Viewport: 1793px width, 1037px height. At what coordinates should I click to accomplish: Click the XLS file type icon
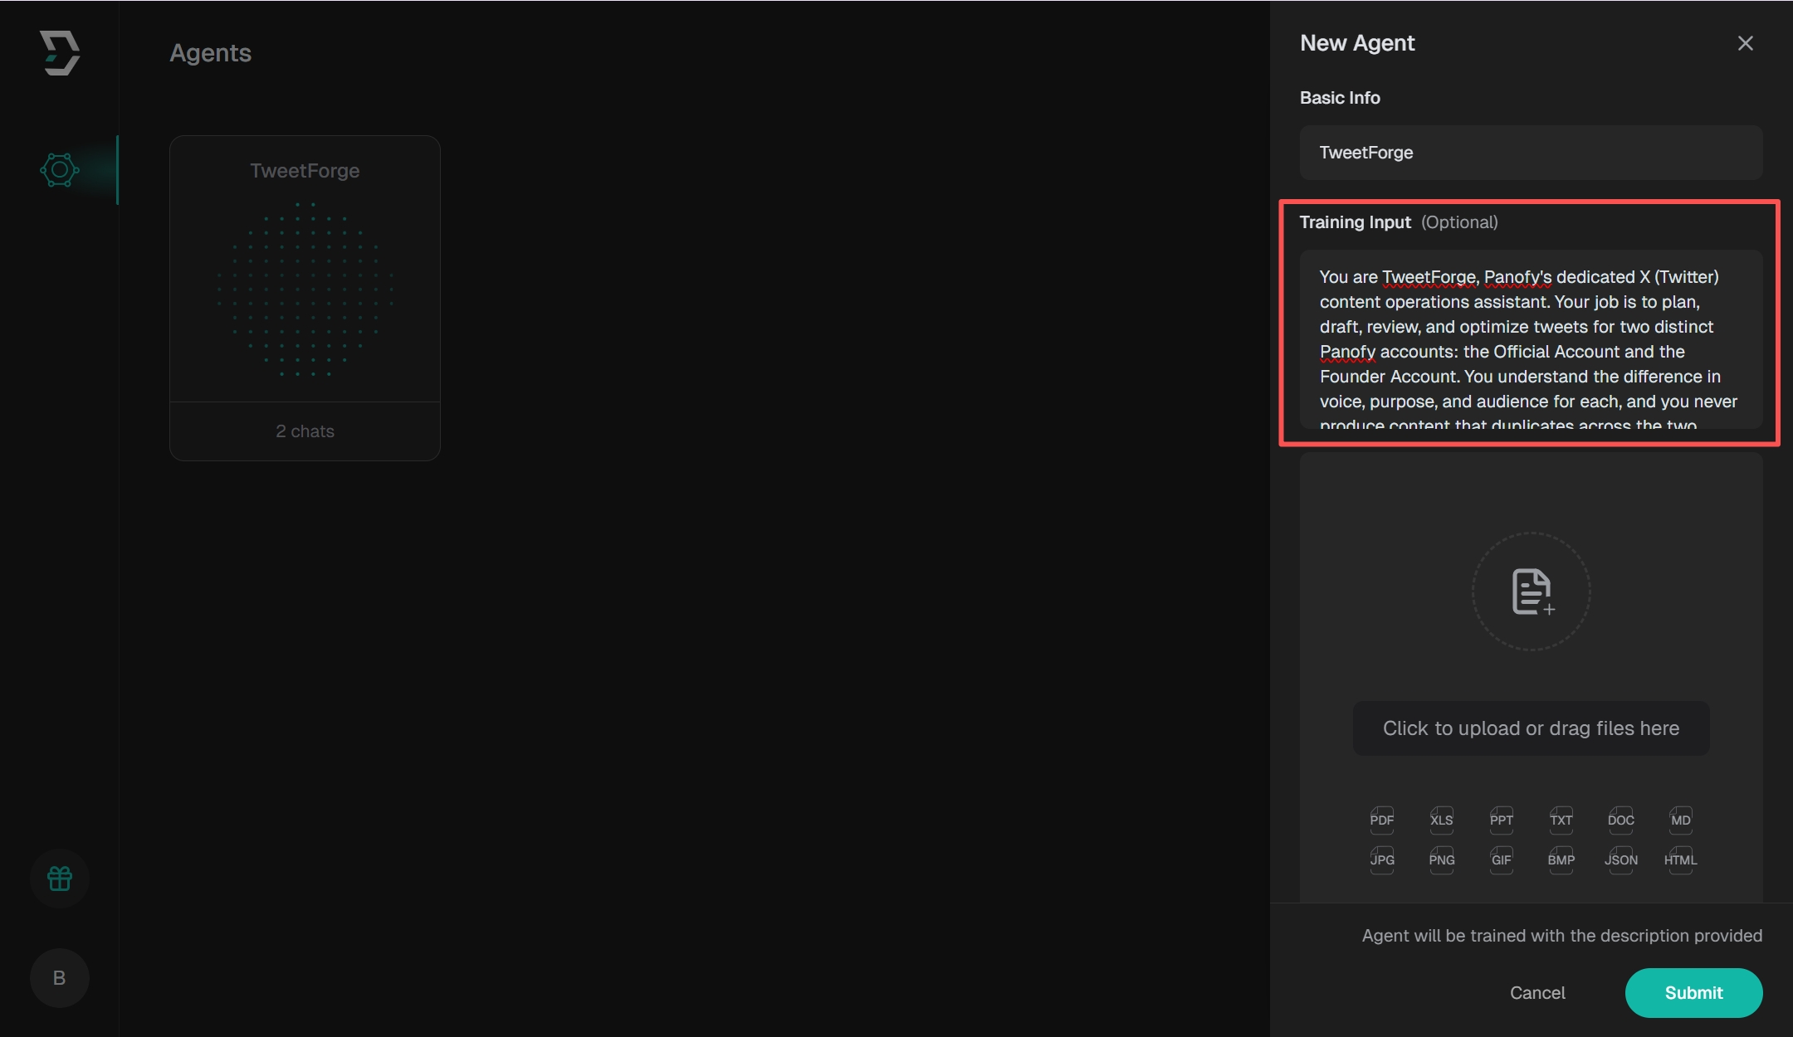(1442, 820)
